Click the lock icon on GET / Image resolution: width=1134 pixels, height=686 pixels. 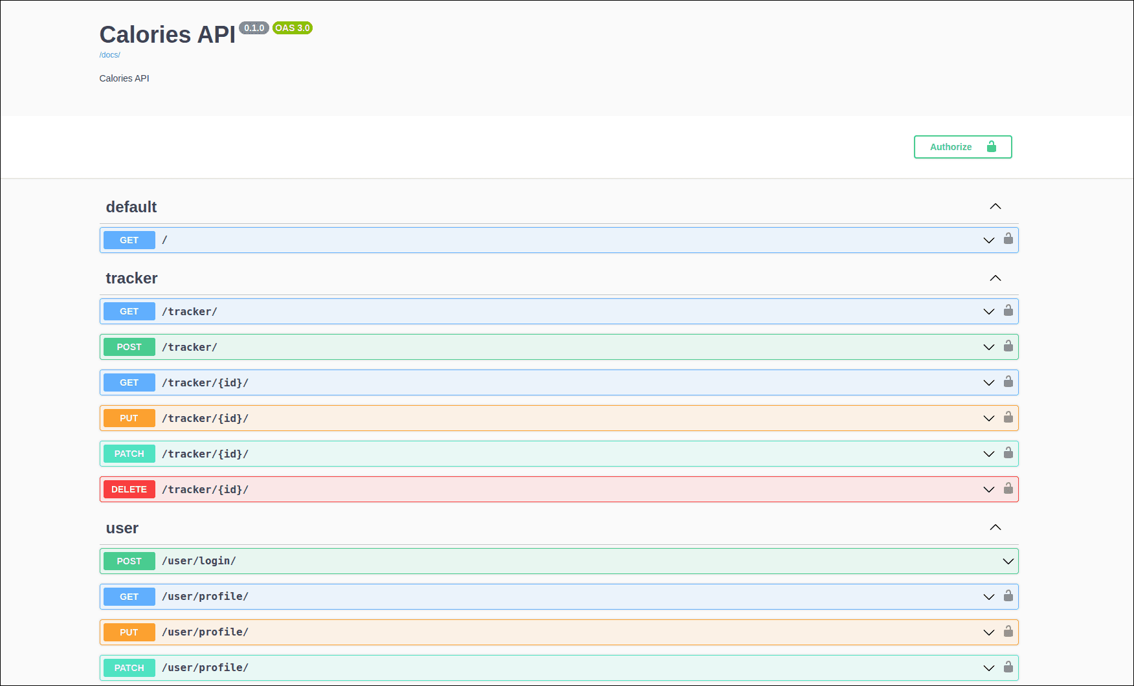coord(1008,239)
